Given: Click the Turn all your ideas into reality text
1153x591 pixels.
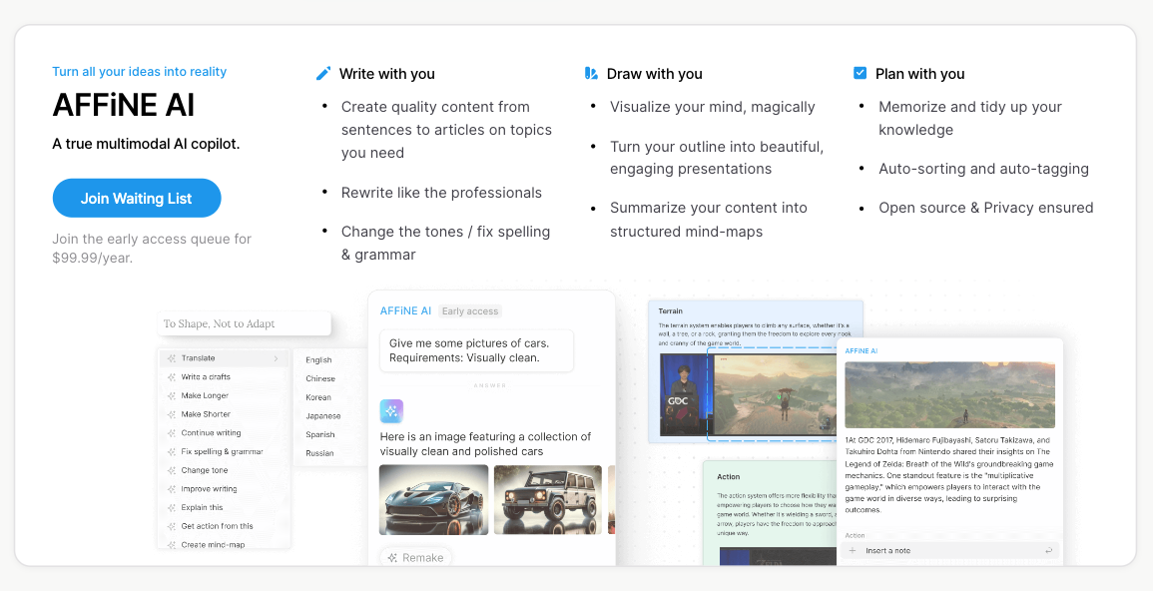Looking at the screenshot, I should click(x=140, y=71).
